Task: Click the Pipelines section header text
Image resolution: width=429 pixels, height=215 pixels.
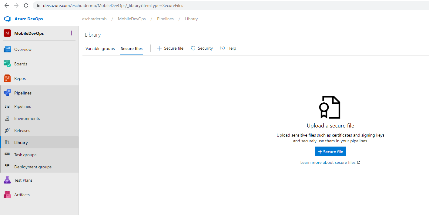Action: click(x=23, y=93)
